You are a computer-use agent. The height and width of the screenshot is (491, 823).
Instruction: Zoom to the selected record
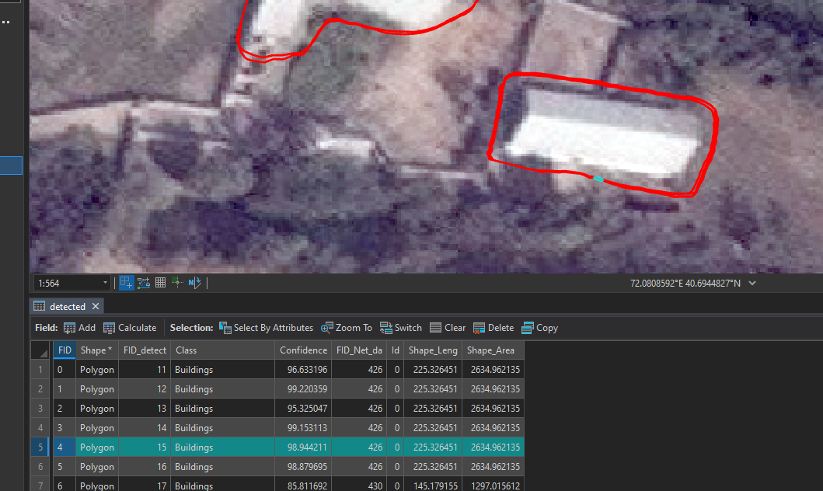pyautogui.click(x=347, y=327)
